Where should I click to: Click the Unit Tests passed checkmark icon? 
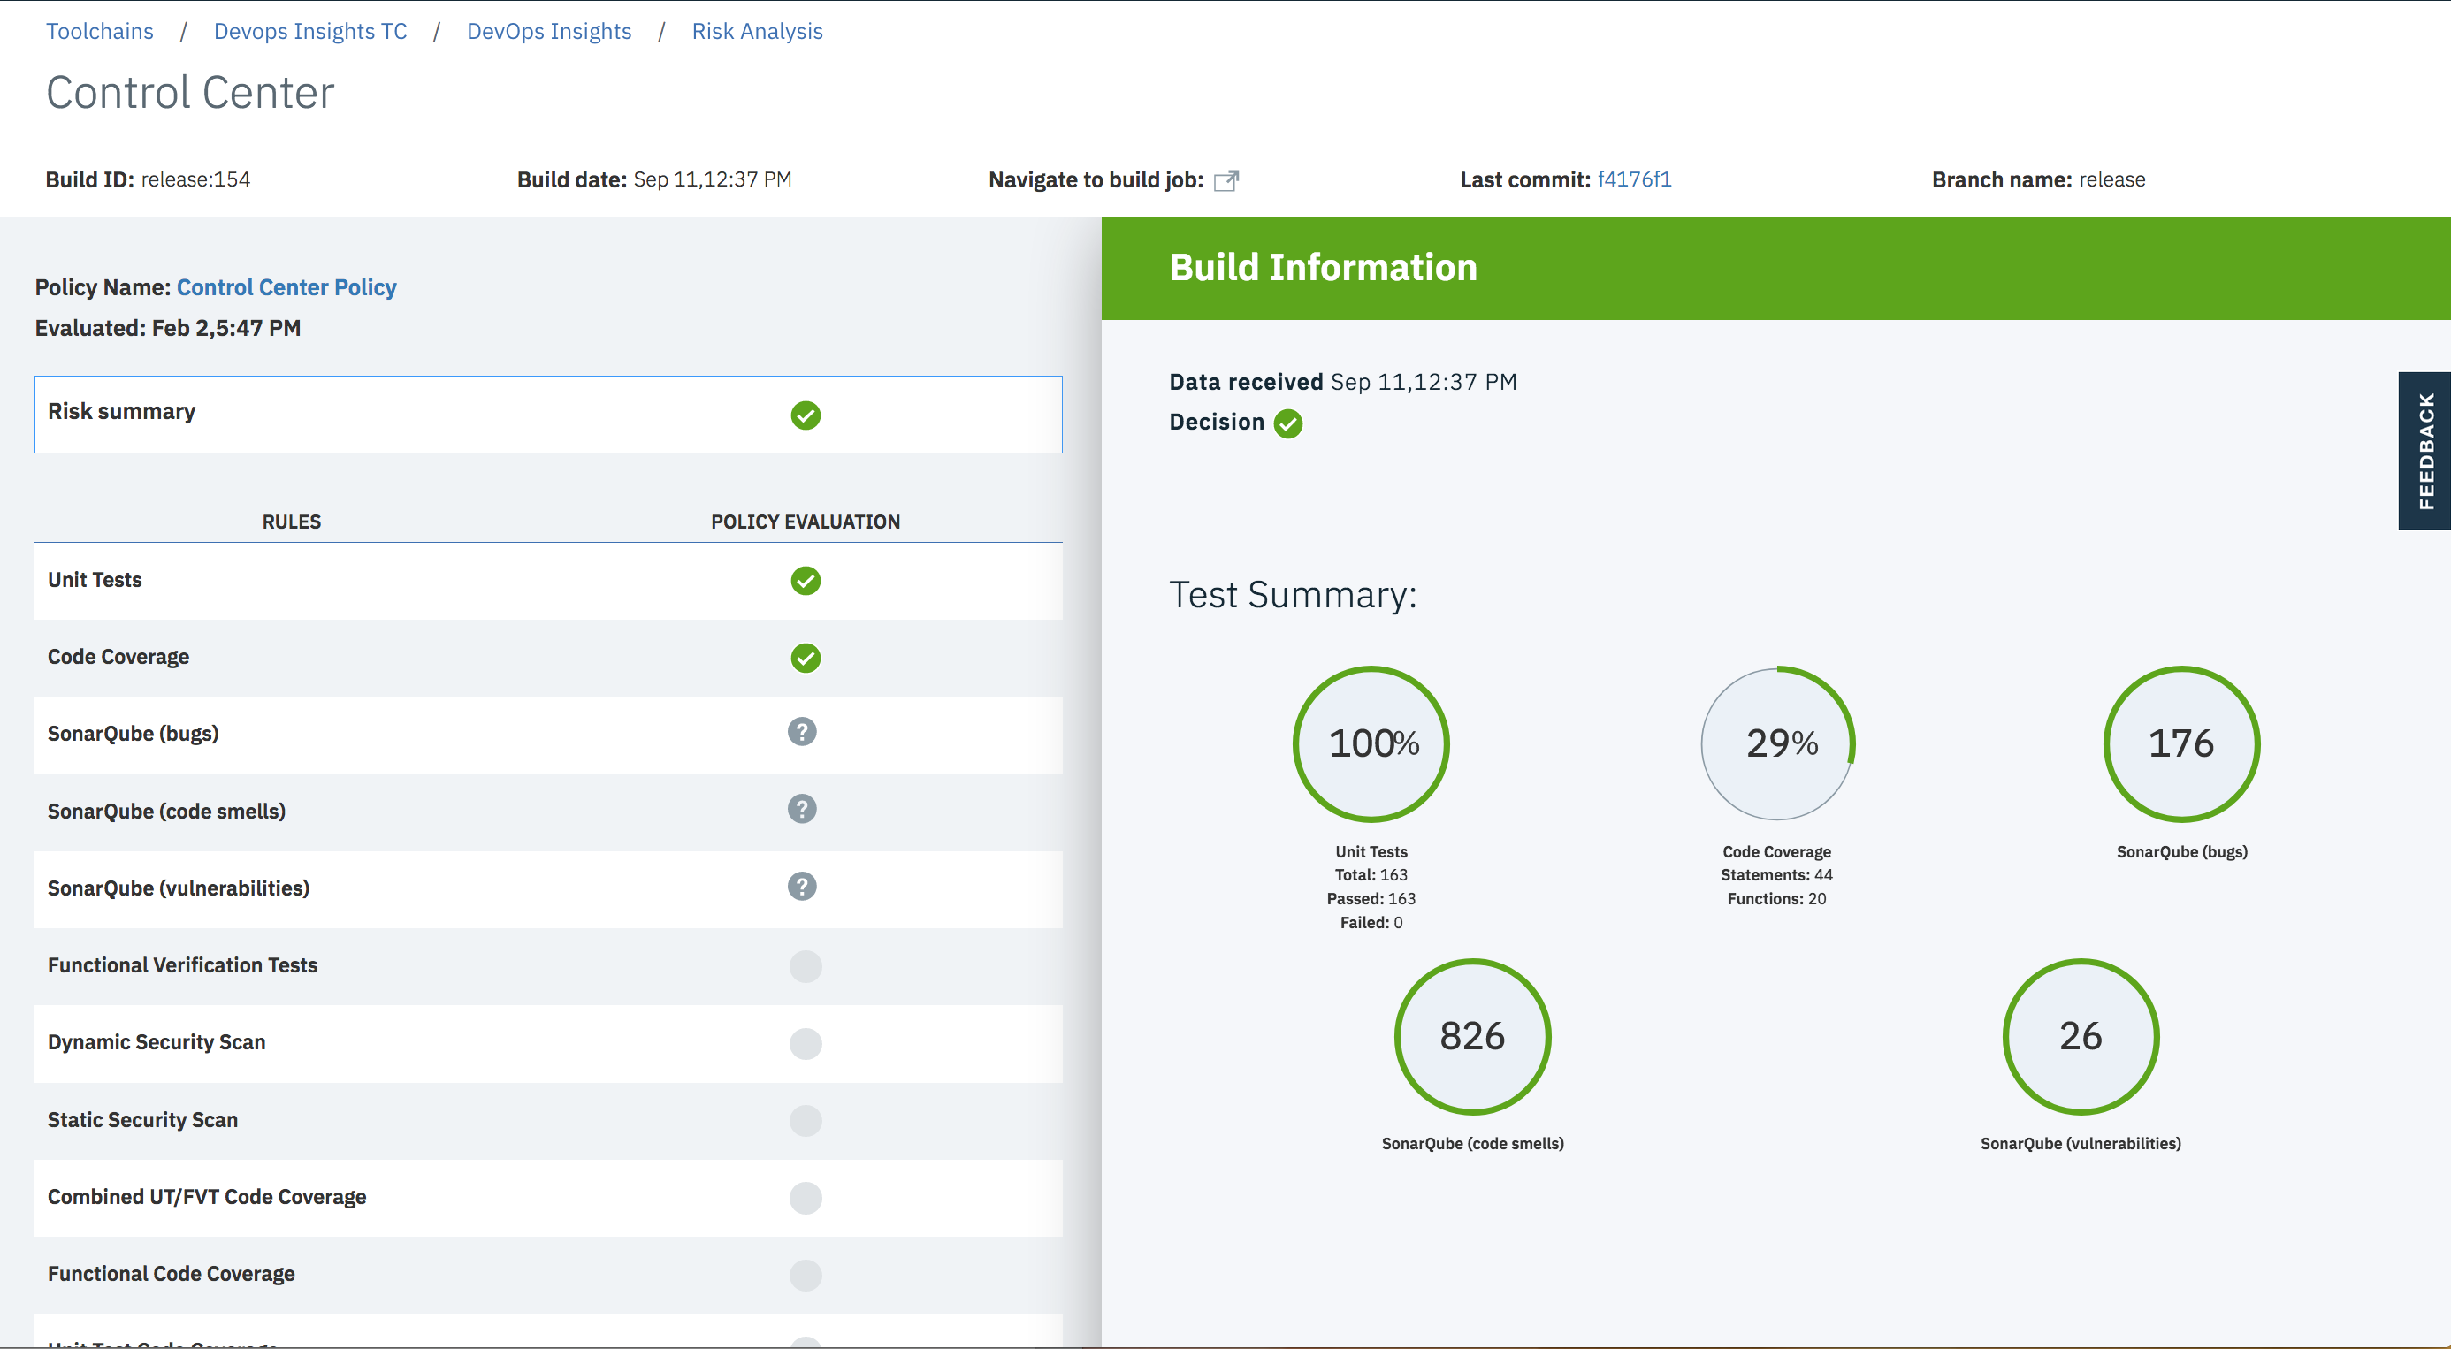[x=805, y=580]
